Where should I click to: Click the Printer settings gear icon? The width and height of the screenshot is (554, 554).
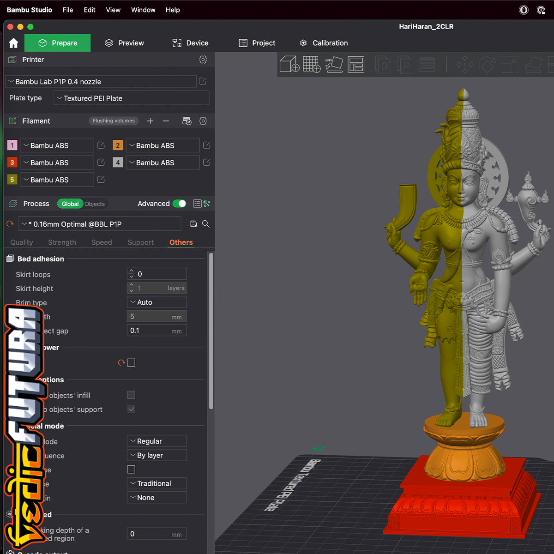pos(203,60)
